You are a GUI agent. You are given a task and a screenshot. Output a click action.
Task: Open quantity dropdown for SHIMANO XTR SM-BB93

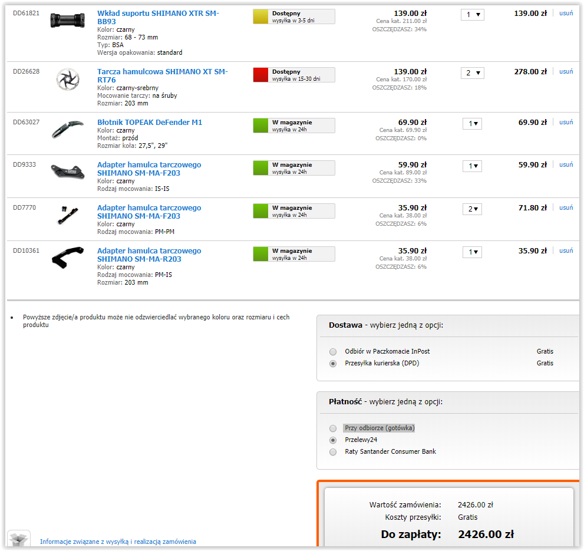pos(472,14)
